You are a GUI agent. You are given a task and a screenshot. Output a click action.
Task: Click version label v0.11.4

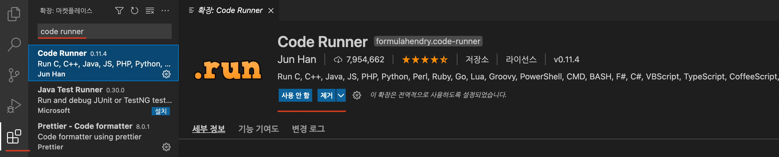566,60
